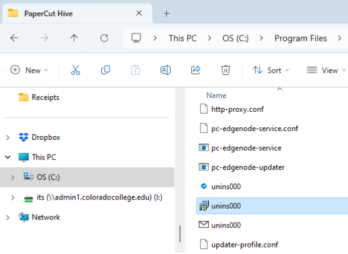This screenshot has height=254, width=348.
Task: Click the Rename icon
Action: 166,70
